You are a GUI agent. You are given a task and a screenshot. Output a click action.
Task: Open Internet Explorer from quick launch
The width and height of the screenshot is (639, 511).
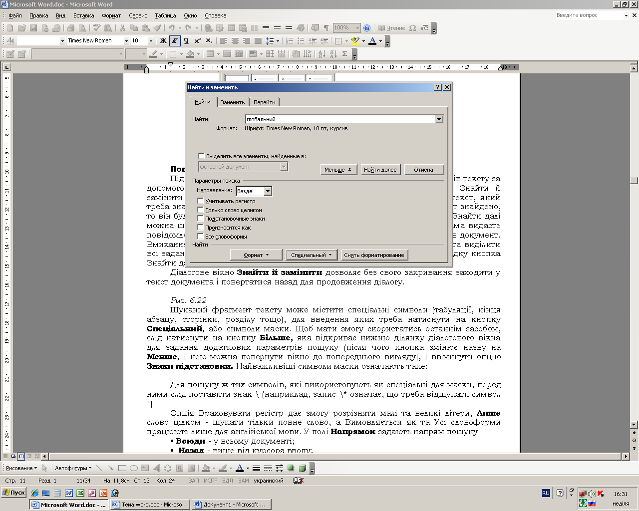35,493
